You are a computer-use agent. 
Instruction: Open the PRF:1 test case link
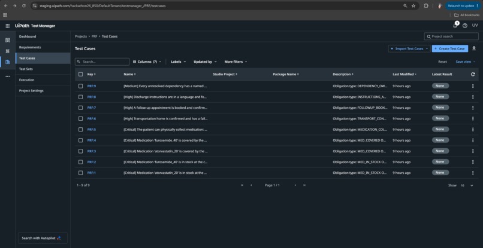coord(92,173)
